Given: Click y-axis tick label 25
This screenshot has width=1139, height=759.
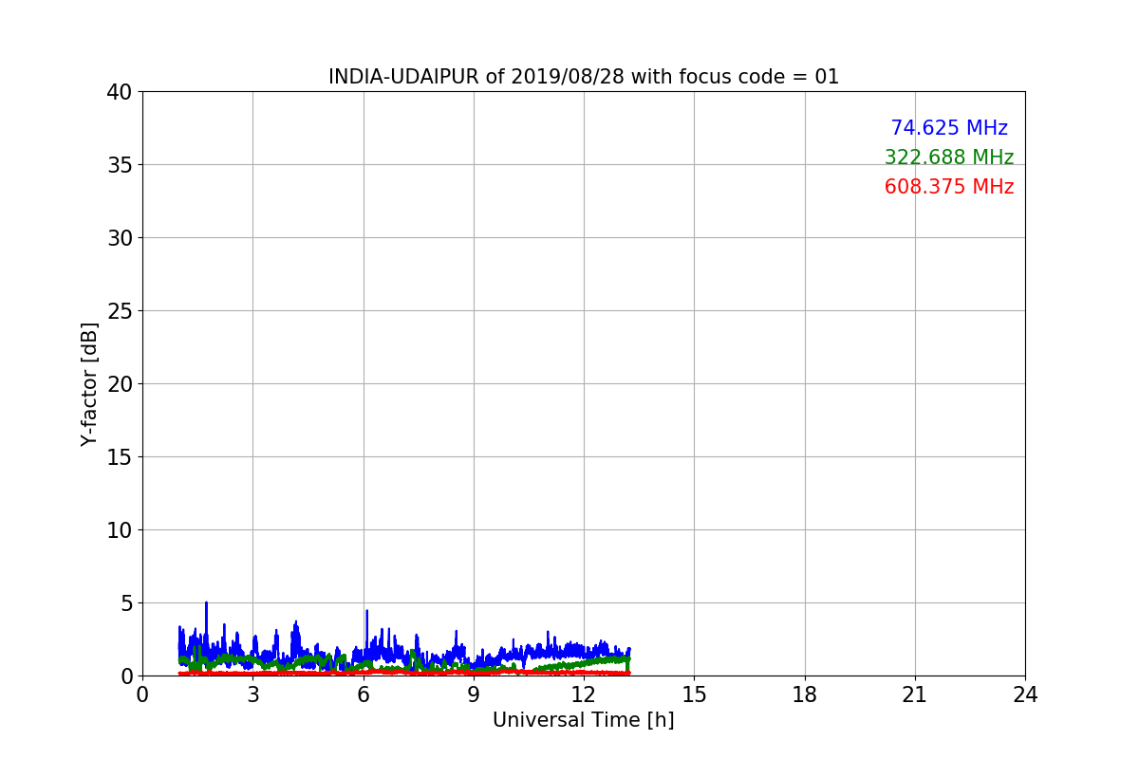Looking at the screenshot, I should click(x=120, y=311).
